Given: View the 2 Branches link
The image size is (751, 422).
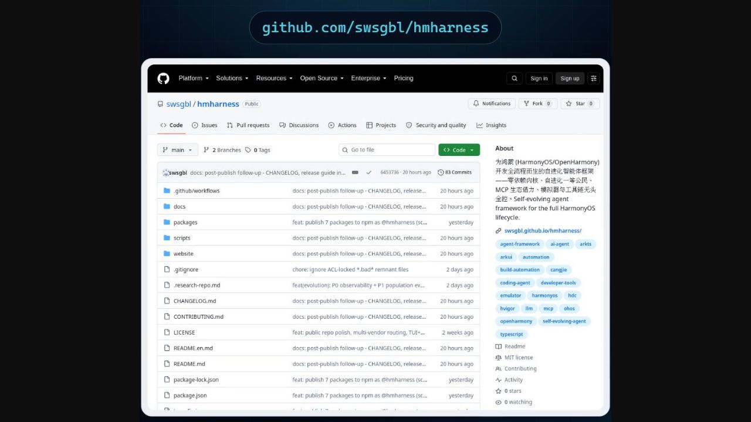Looking at the screenshot, I should (x=222, y=150).
